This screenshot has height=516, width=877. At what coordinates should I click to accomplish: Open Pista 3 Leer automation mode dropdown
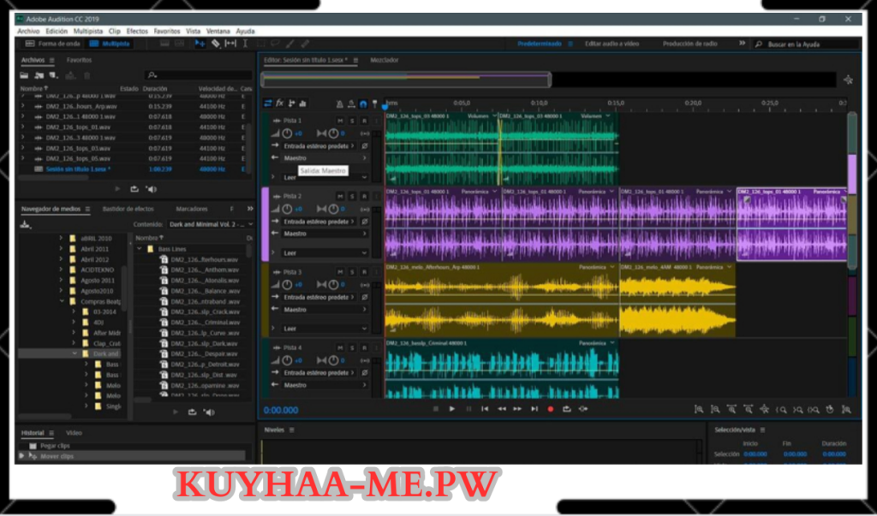[325, 329]
